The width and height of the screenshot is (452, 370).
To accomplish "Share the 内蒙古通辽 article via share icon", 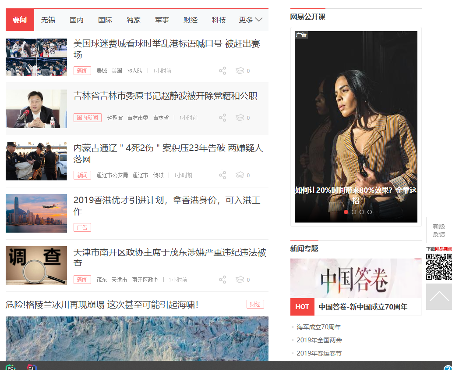I will tap(222, 175).
